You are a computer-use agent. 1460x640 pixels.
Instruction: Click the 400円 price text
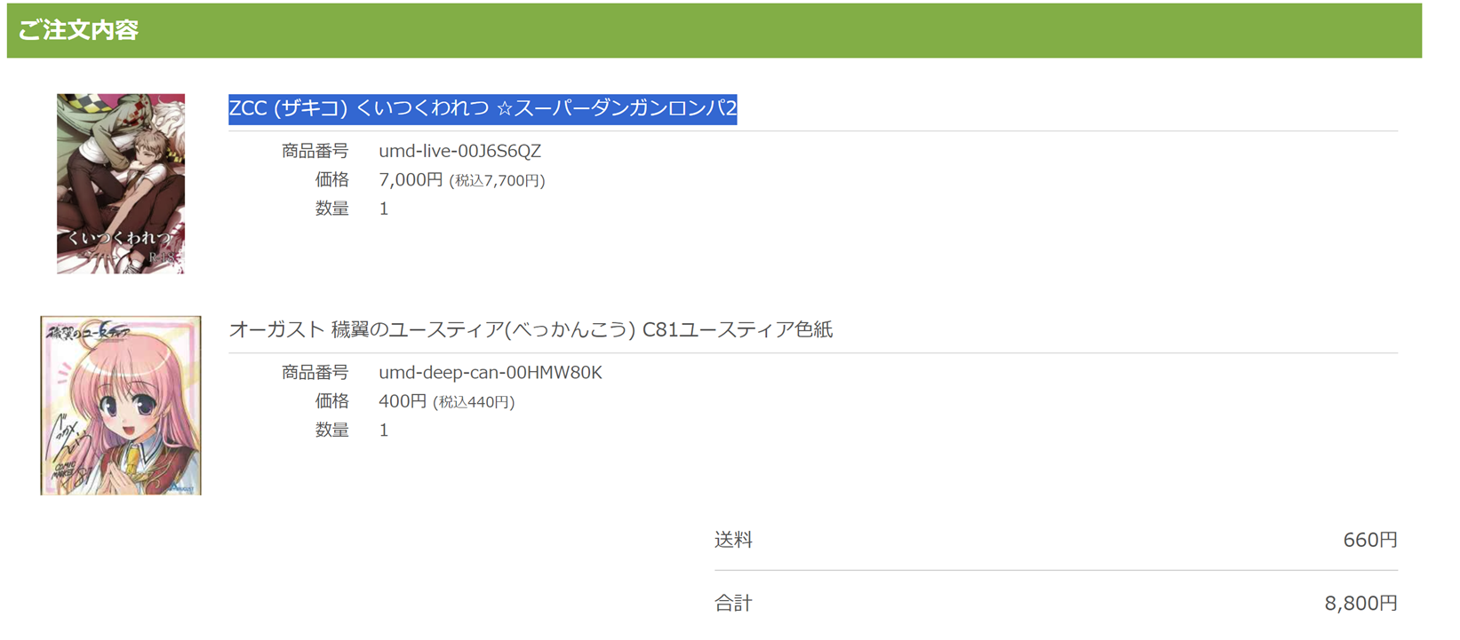coord(402,401)
